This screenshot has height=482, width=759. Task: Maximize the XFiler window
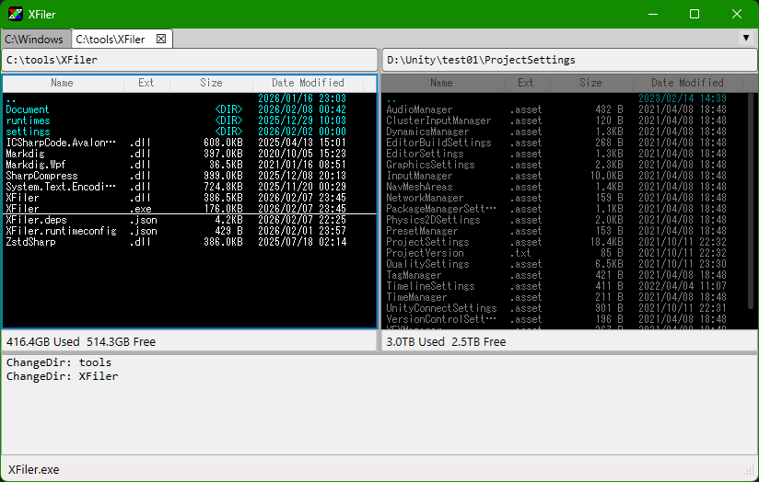(695, 14)
